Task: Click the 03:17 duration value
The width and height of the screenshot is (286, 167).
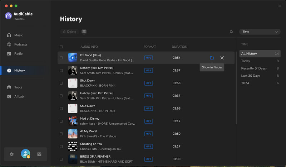Action: click(x=176, y=146)
